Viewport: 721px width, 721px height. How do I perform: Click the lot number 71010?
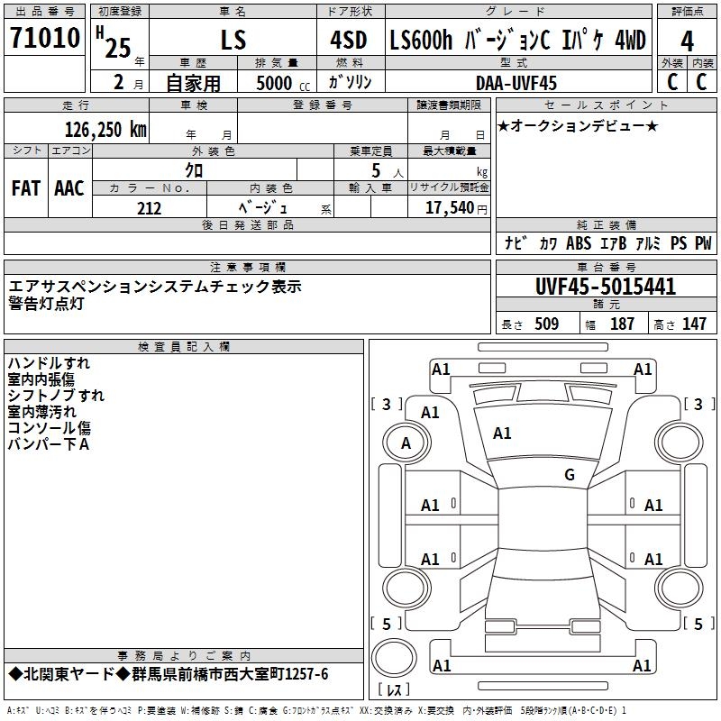point(44,37)
